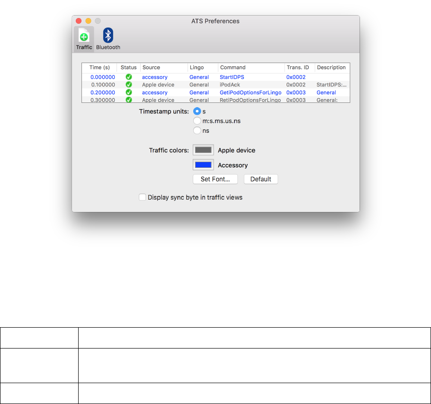Minimize the ATS Preferences window
The width and height of the screenshot is (431, 404).
pyautogui.click(x=88, y=21)
